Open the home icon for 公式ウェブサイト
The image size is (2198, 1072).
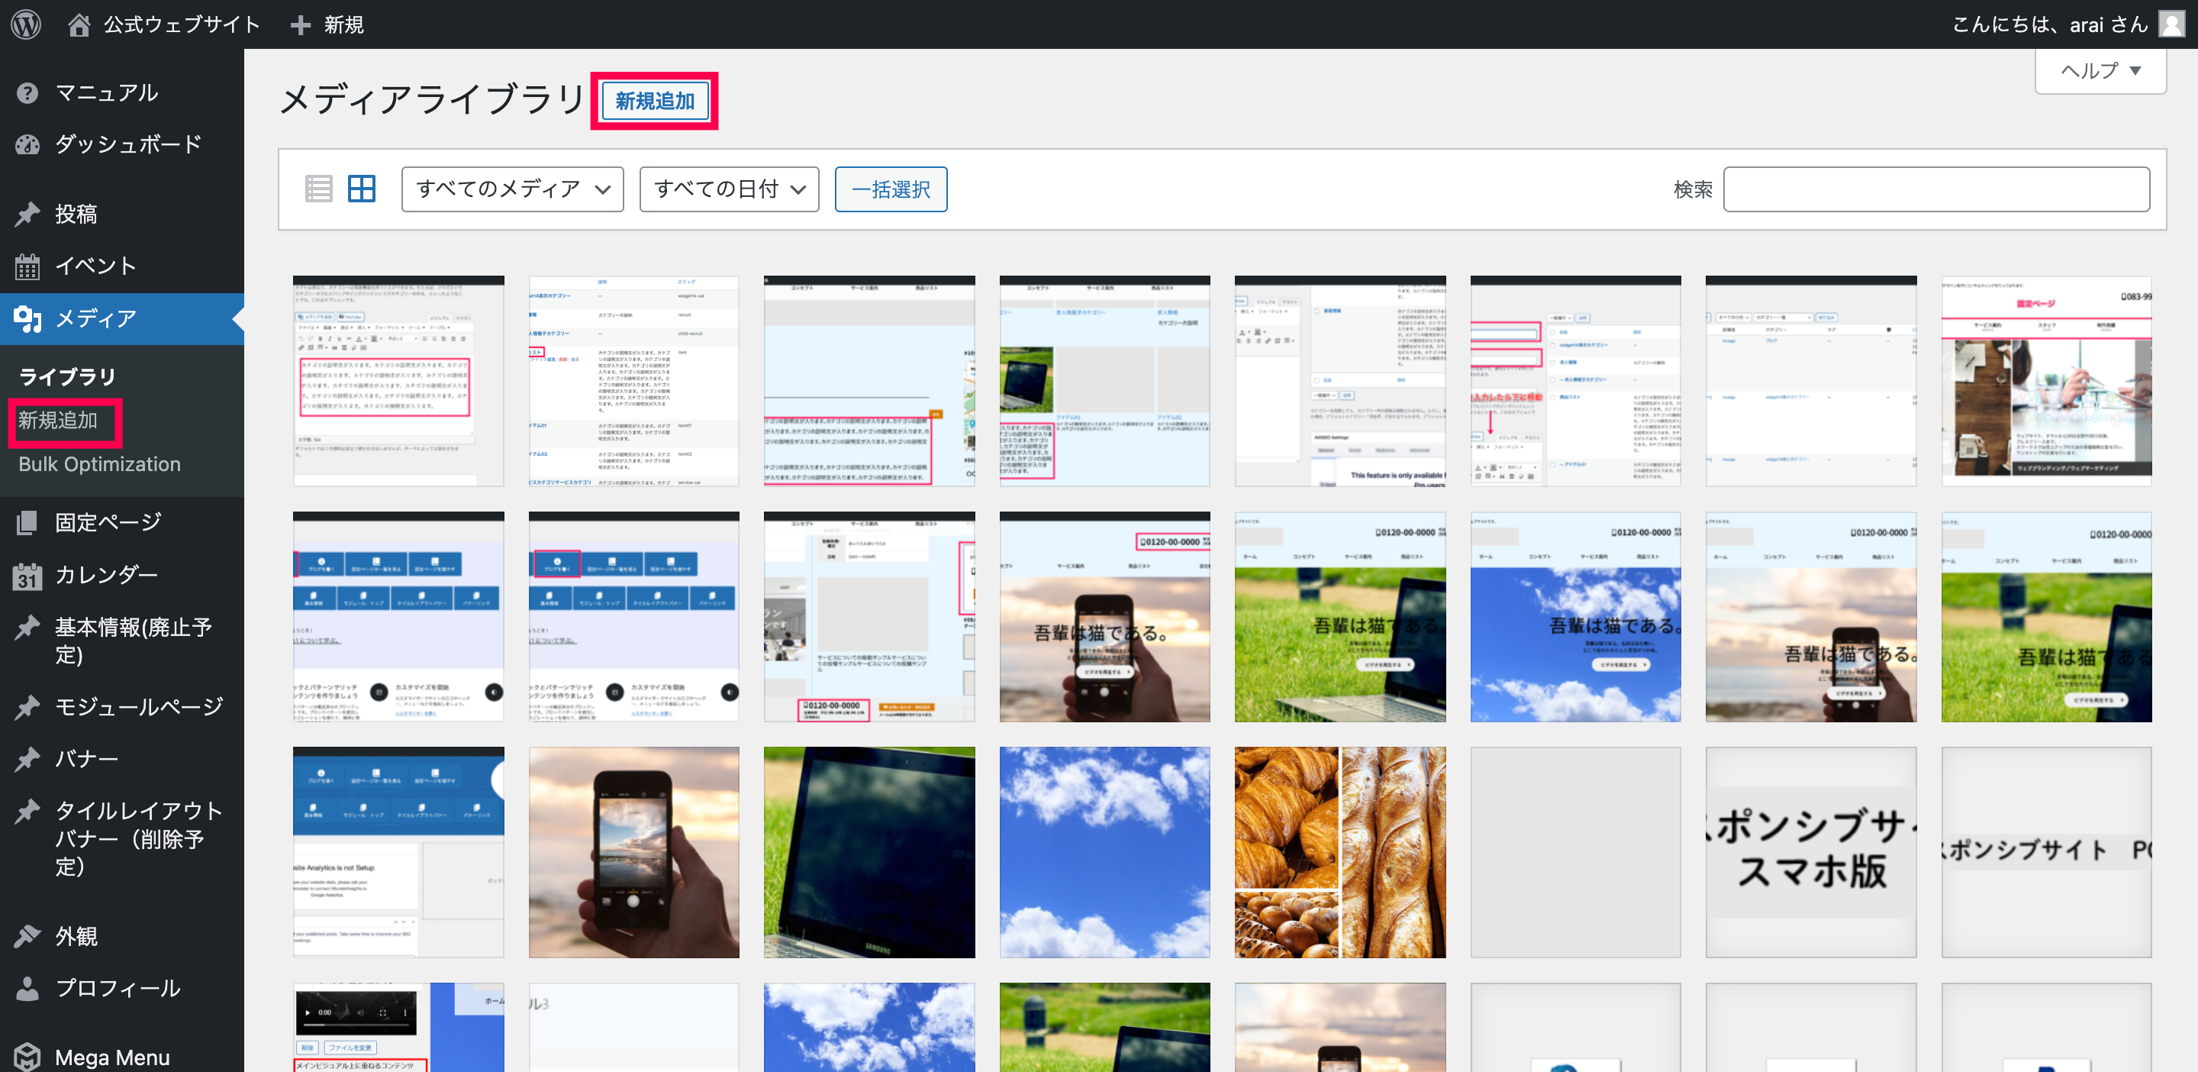79,24
